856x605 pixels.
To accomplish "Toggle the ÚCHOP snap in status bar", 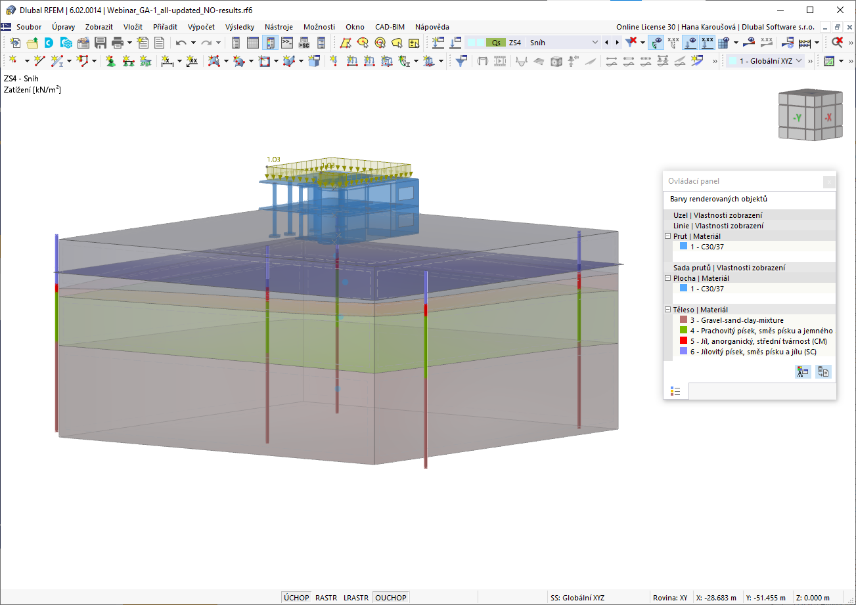I will [296, 598].
